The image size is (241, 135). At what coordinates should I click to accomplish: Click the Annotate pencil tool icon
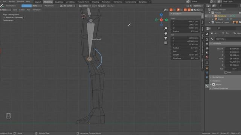pyautogui.click(x=2, y=6)
